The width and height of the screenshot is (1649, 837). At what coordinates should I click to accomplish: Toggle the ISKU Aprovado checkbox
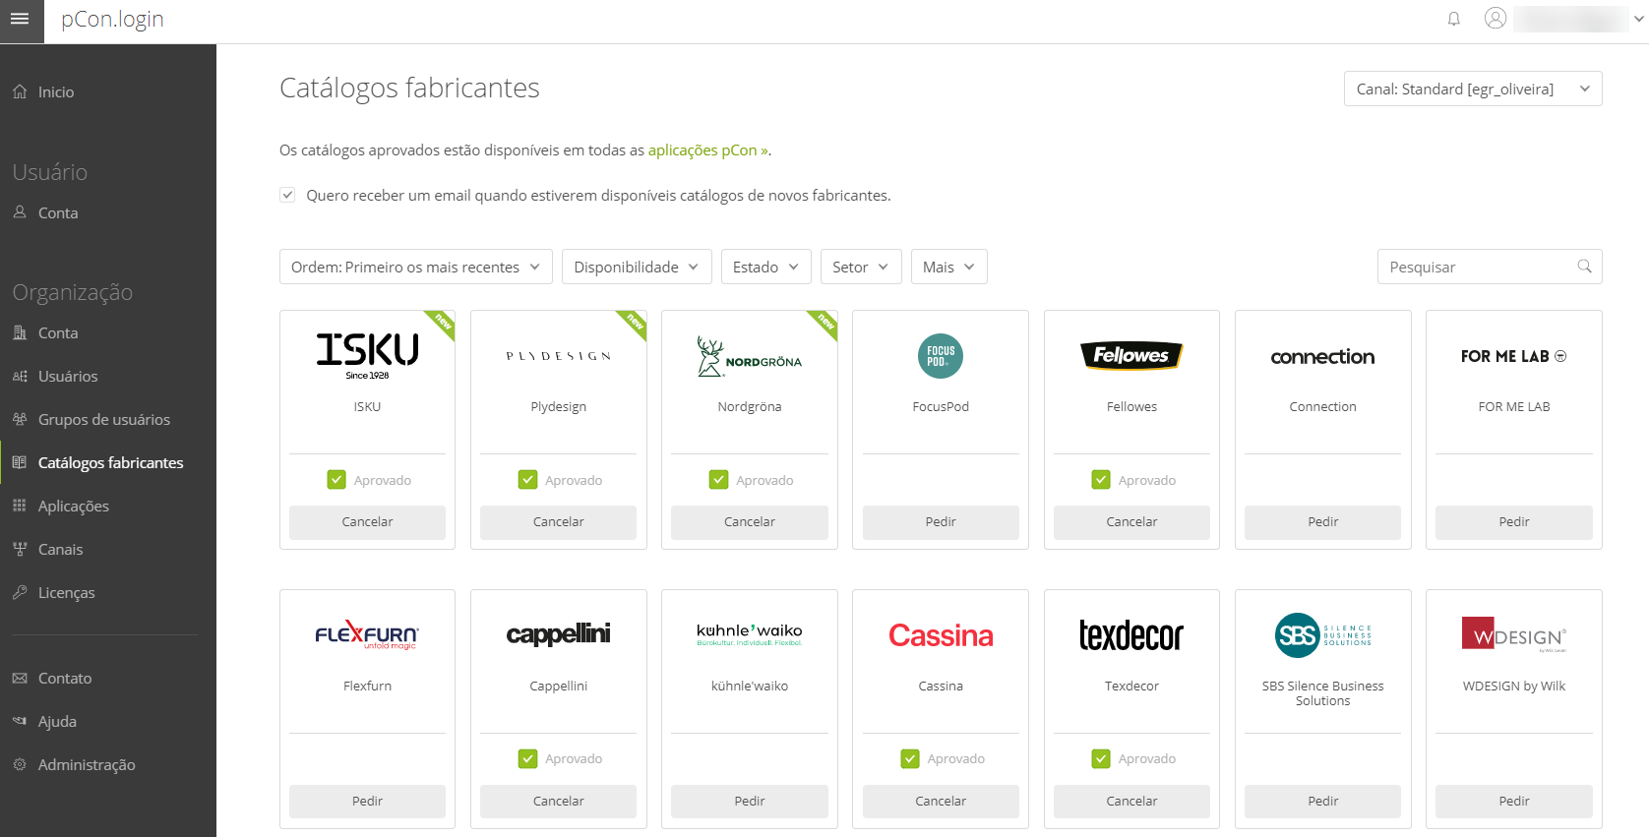click(x=336, y=480)
